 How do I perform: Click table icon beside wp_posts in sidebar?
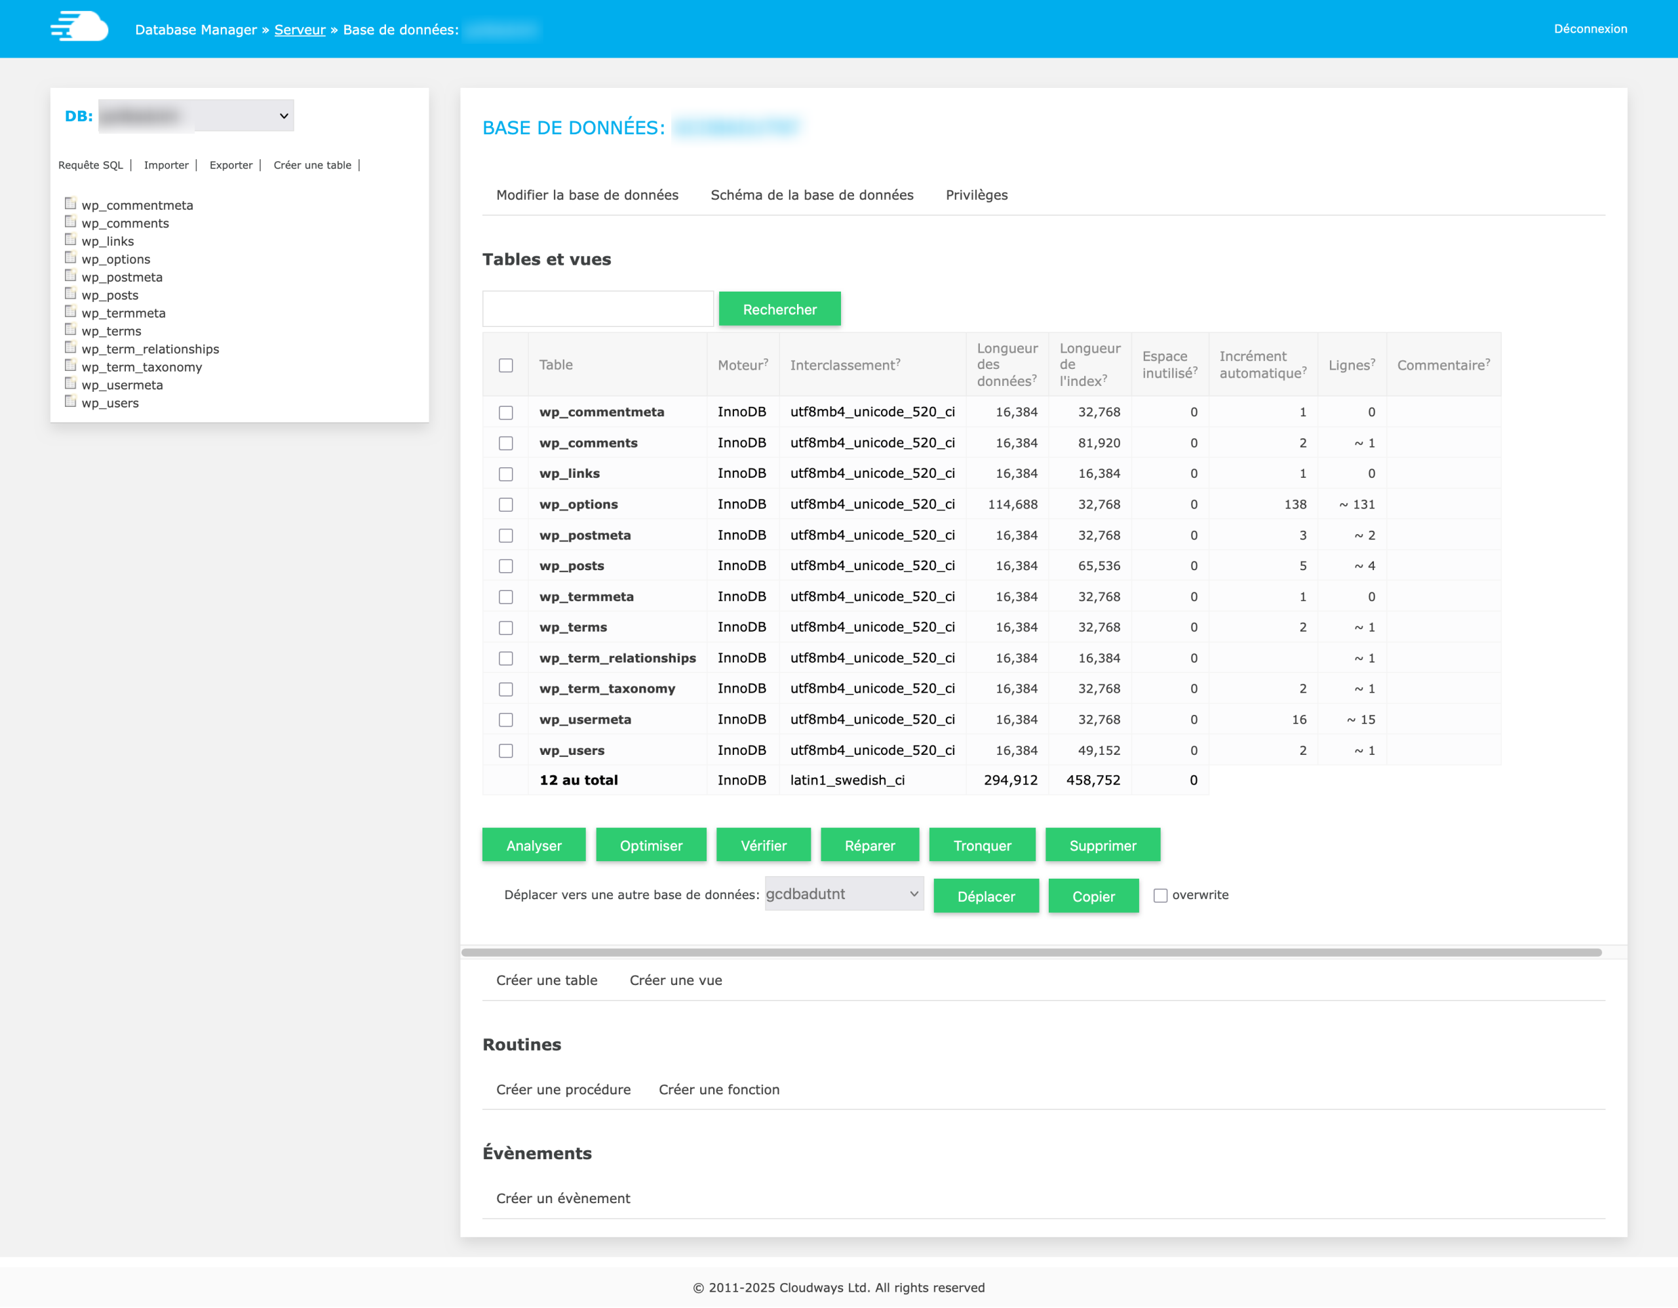71,294
